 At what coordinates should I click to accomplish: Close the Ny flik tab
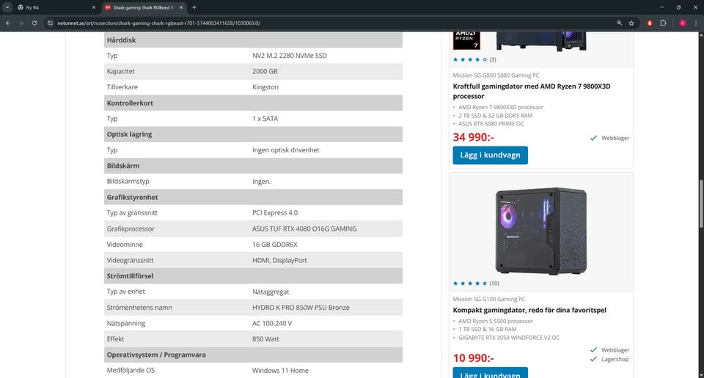(x=93, y=7)
